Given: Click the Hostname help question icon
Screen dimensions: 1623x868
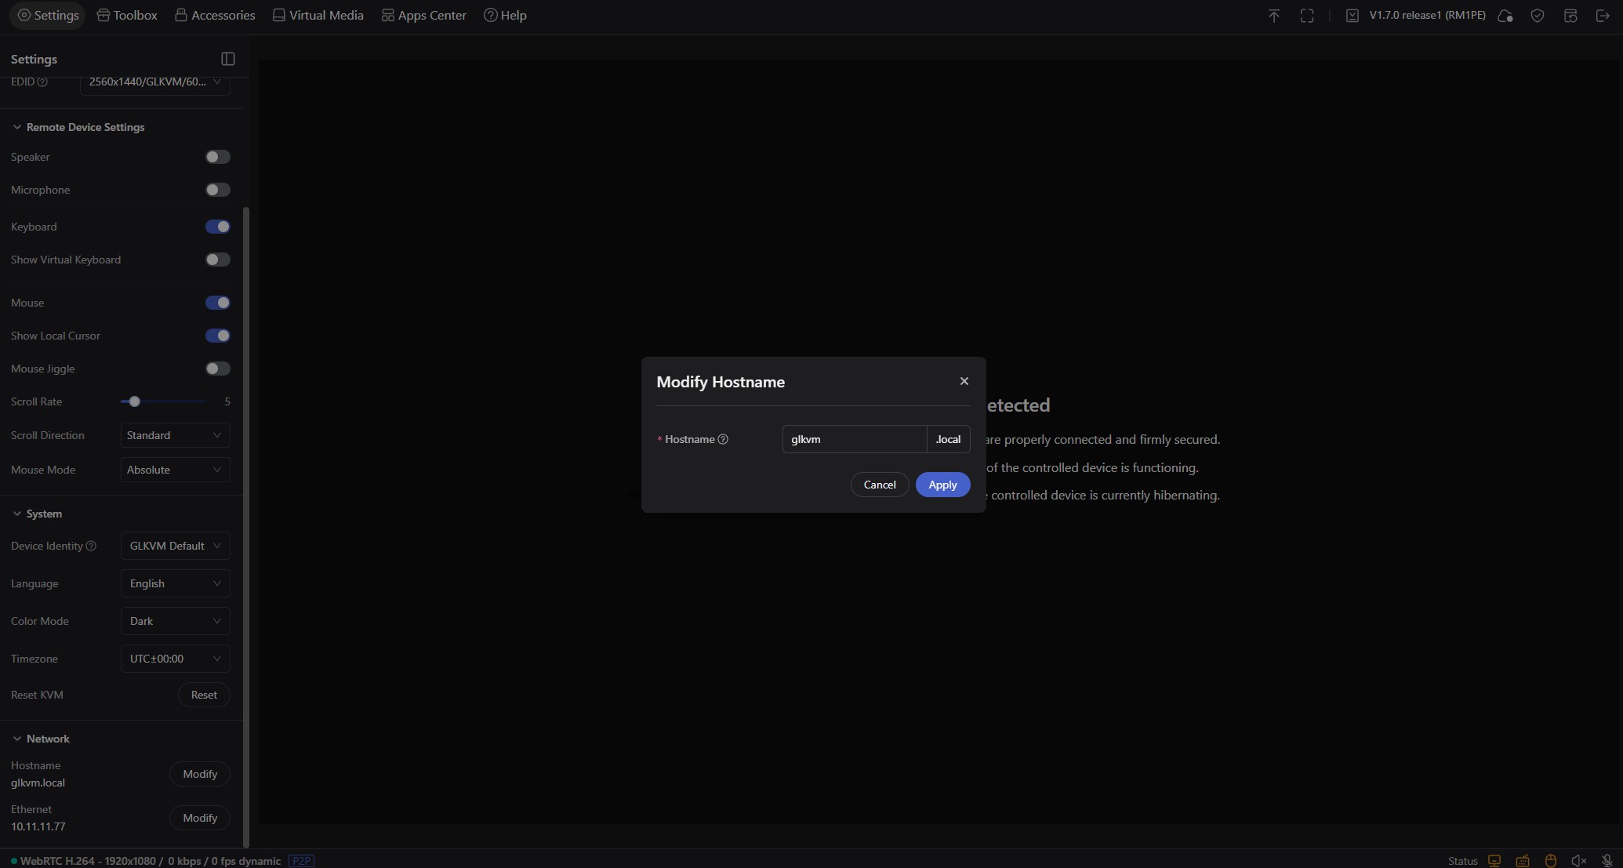Looking at the screenshot, I should click(723, 439).
